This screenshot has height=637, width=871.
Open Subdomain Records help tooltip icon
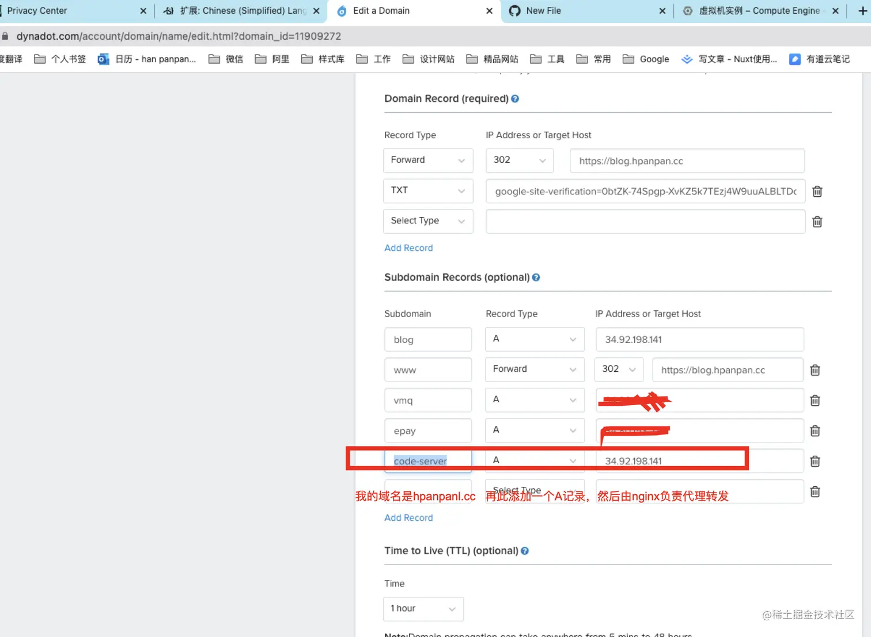coord(536,277)
